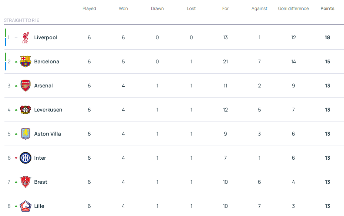Click the Lille club crest
Screen dimensions: 344x216
(x=26, y=206)
